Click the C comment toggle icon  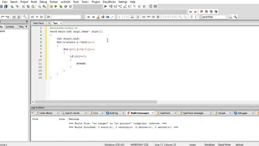click(196, 17)
